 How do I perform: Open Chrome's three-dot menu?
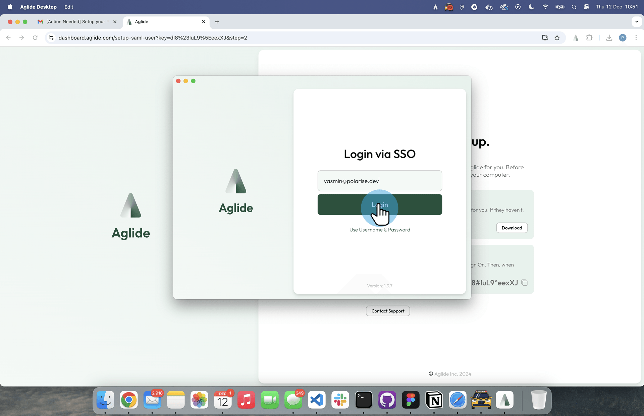pyautogui.click(x=636, y=38)
